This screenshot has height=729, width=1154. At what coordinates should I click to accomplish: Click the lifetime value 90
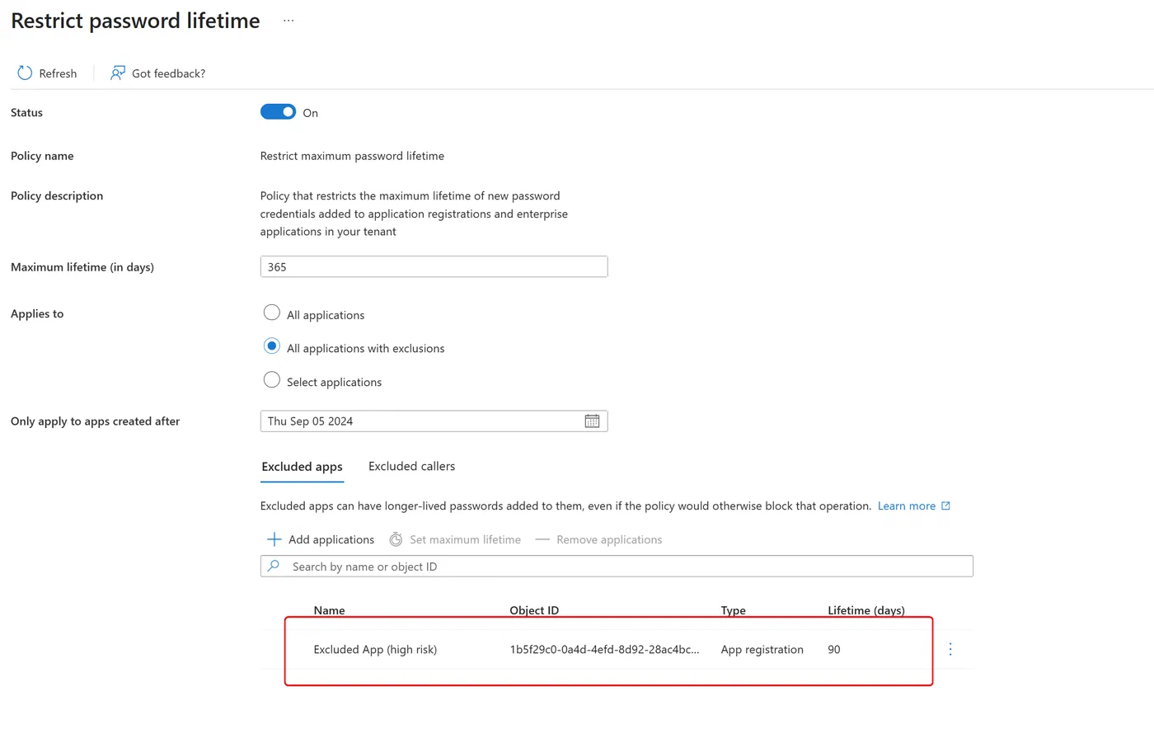point(834,650)
